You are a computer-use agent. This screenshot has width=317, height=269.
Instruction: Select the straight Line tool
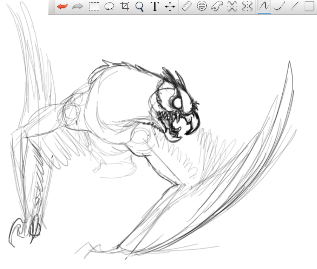click(294, 6)
